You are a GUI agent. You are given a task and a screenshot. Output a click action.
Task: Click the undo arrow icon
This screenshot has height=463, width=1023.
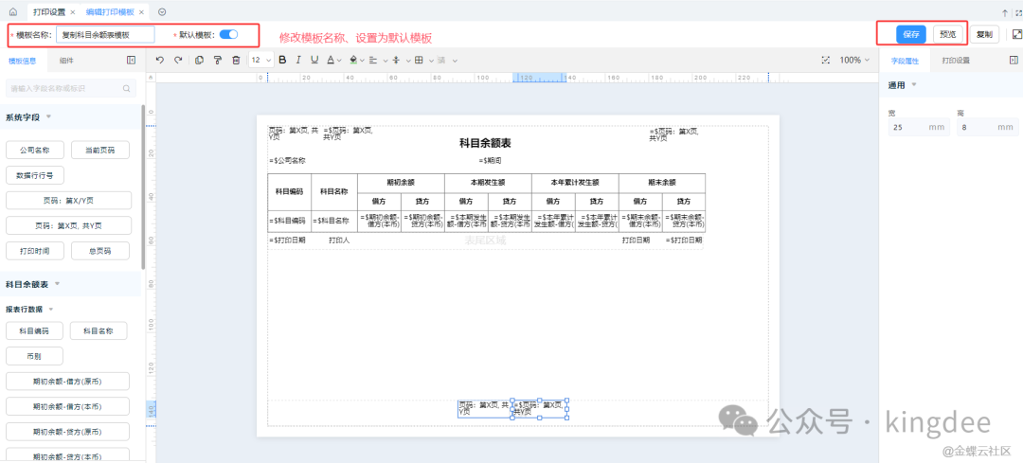point(160,60)
